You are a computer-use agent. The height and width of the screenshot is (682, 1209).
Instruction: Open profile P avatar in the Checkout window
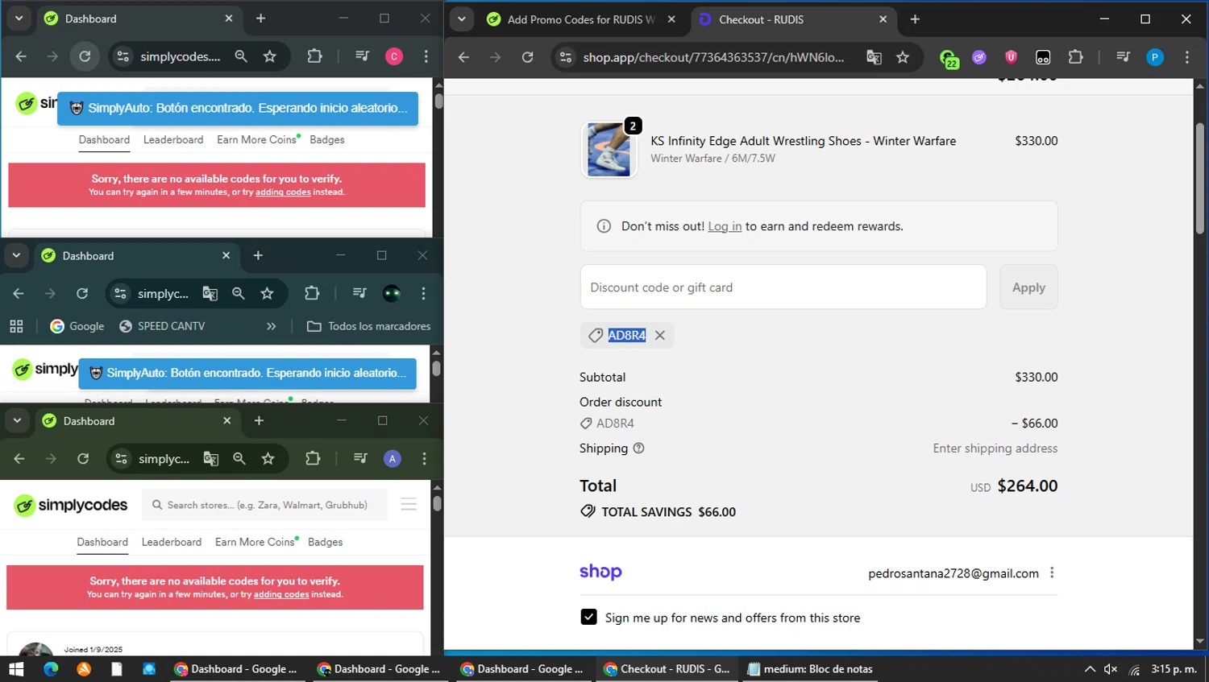(x=1155, y=56)
